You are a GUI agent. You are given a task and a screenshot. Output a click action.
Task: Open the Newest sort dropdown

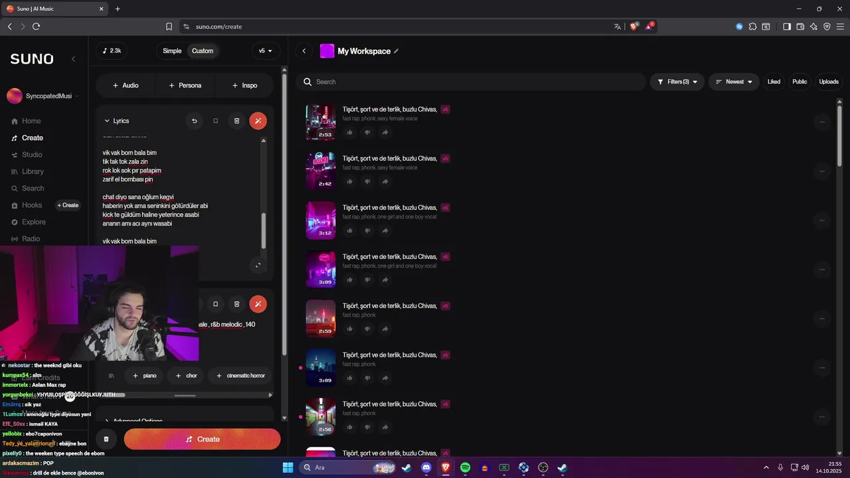tap(734, 82)
